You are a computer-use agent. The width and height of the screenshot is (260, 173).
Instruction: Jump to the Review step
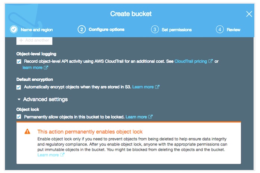coord(233,30)
